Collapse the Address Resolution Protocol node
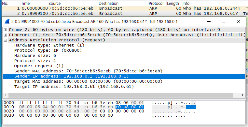This screenshot has width=248, height=127. (6, 40)
